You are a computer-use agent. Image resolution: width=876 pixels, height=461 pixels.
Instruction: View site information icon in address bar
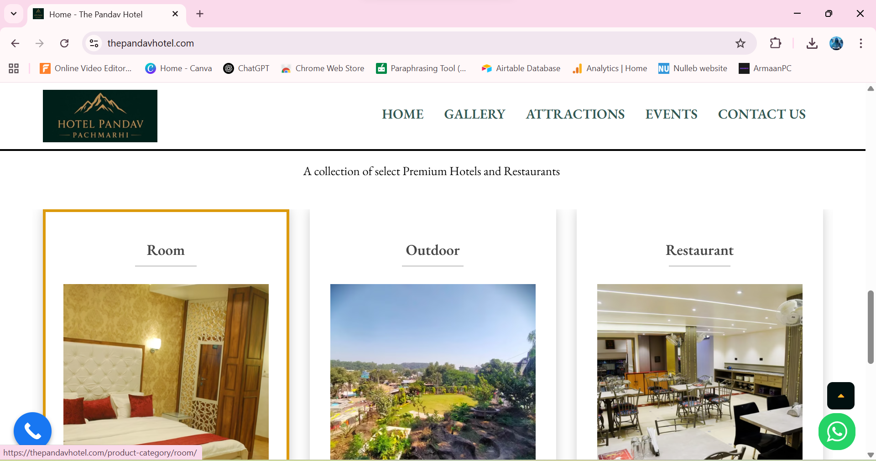click(x=94, y=43)
